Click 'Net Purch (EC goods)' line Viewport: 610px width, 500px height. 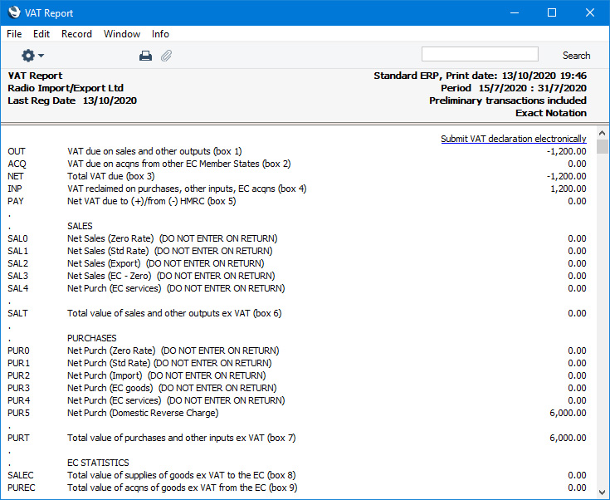tap(172, 388)
